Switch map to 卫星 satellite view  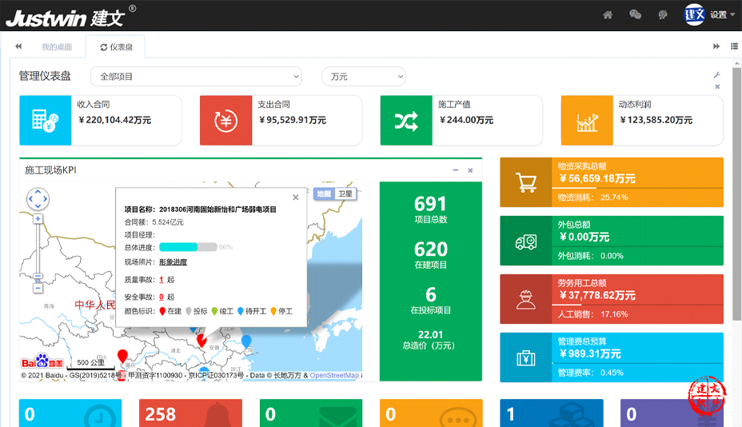[x=345, y=194]
